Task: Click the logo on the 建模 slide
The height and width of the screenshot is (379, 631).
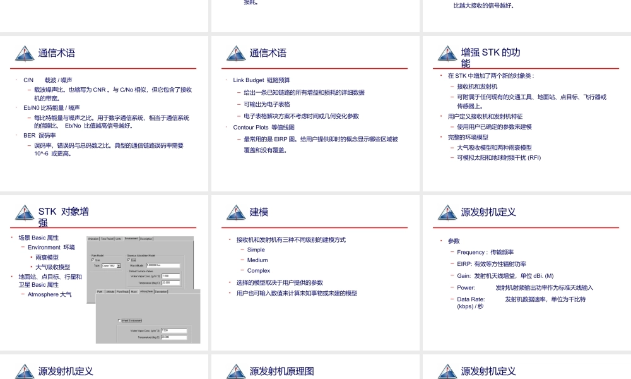Action: coord(236,212)
